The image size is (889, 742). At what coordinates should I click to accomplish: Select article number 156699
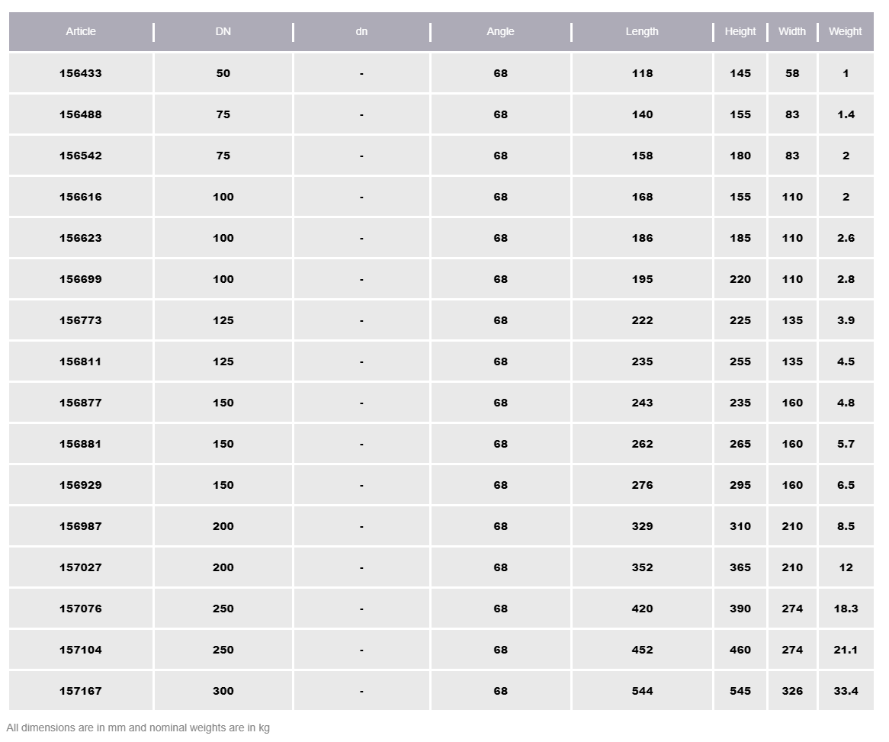81,280
